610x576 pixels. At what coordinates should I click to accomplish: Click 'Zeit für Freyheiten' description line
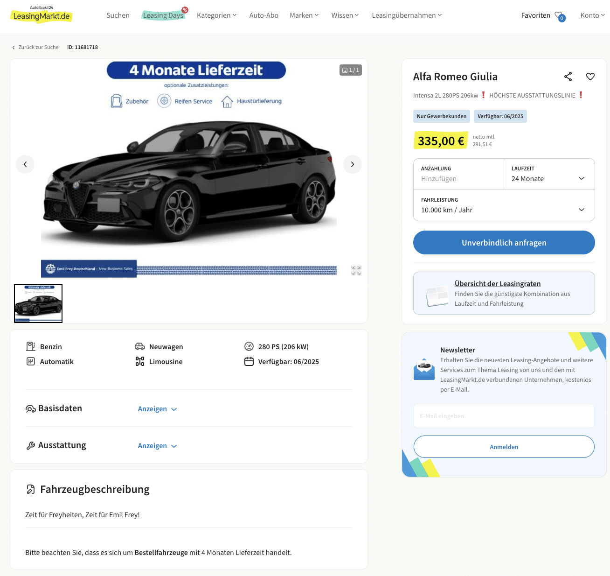pos(83,515)
